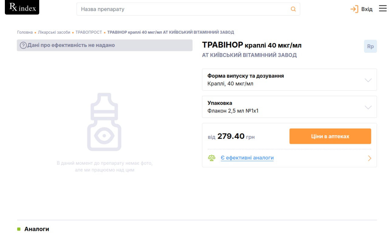Viewport: 389px width, 233px height.
Task: Open the Головна breadcrumb link
Action: pos(25,32)
